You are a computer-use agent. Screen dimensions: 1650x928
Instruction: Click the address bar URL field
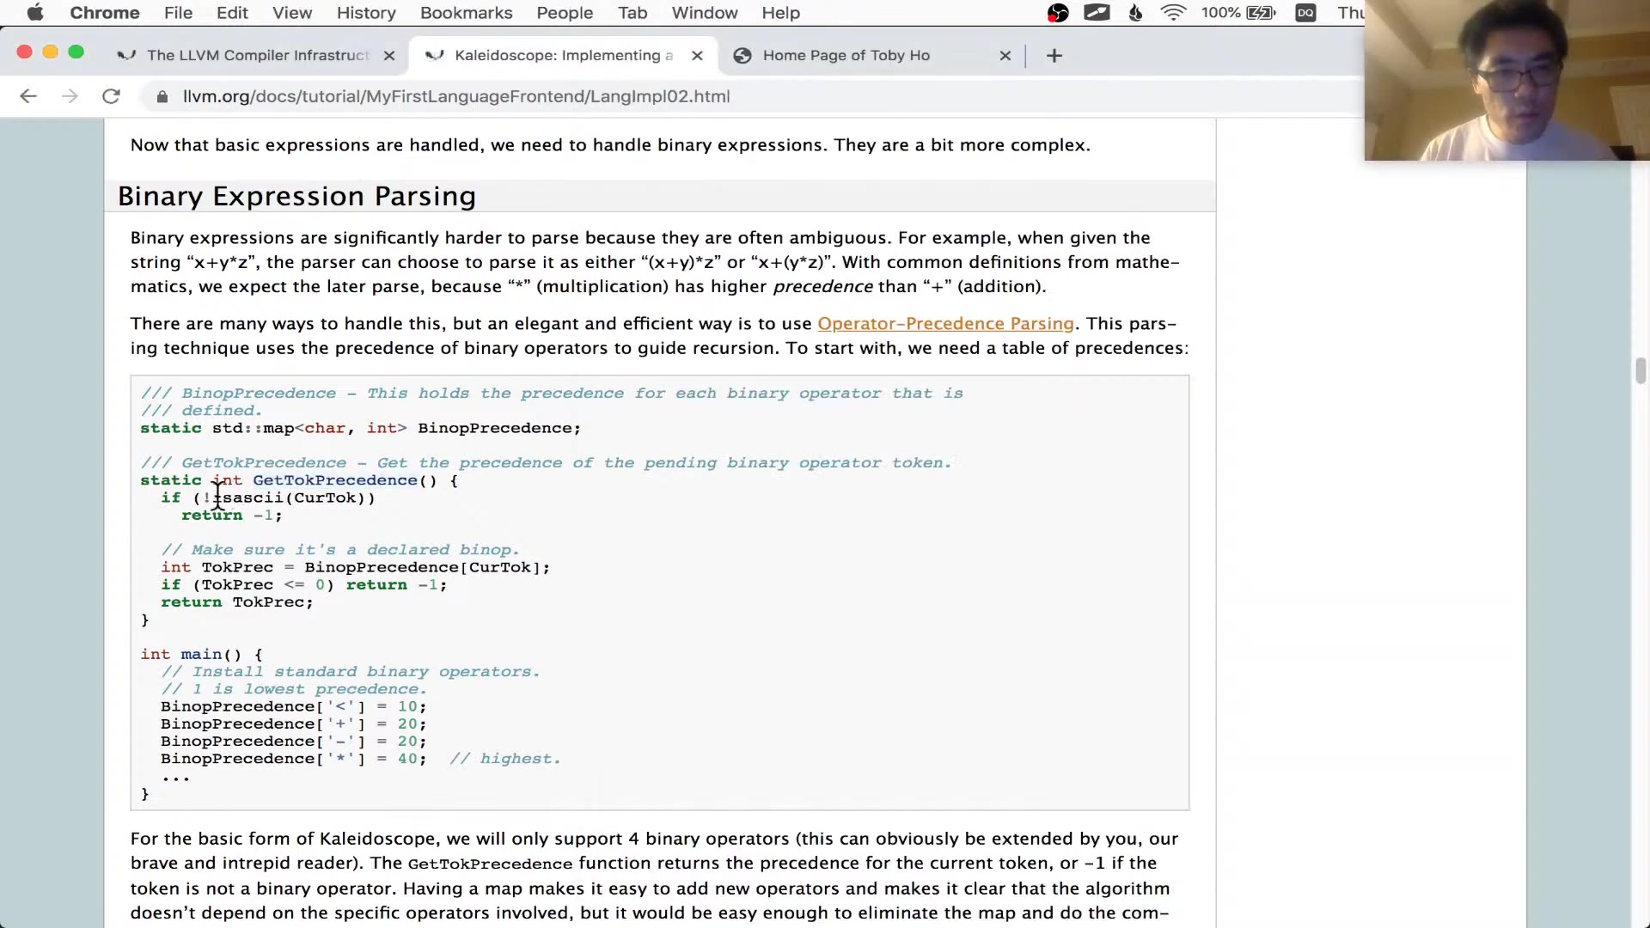(455, 97)
